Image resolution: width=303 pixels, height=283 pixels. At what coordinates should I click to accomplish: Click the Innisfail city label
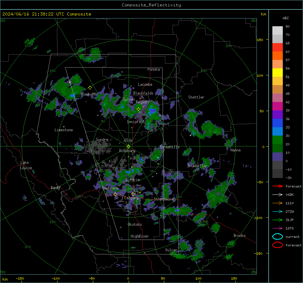(x=136, y=122)
